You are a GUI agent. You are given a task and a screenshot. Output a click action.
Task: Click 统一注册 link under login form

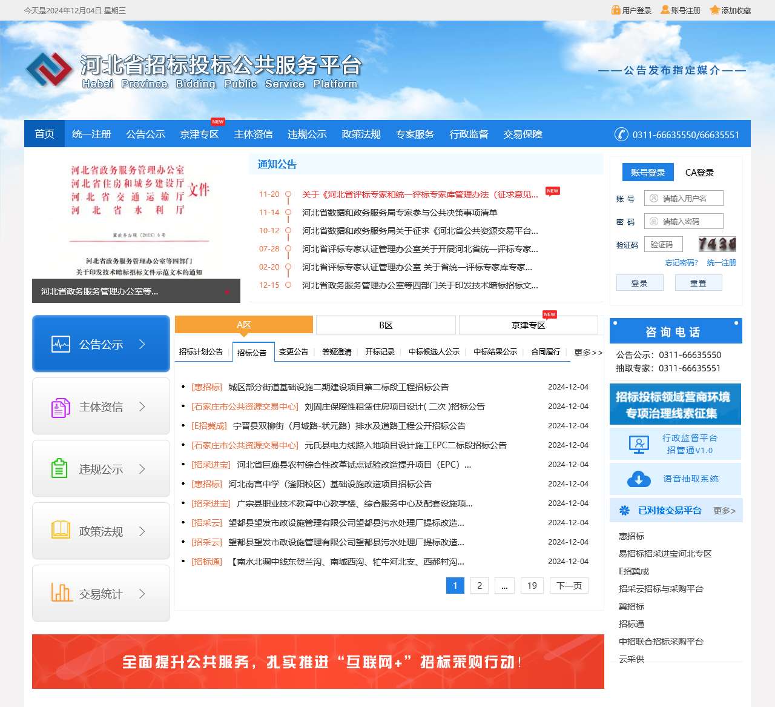click(x=721, y=263)
